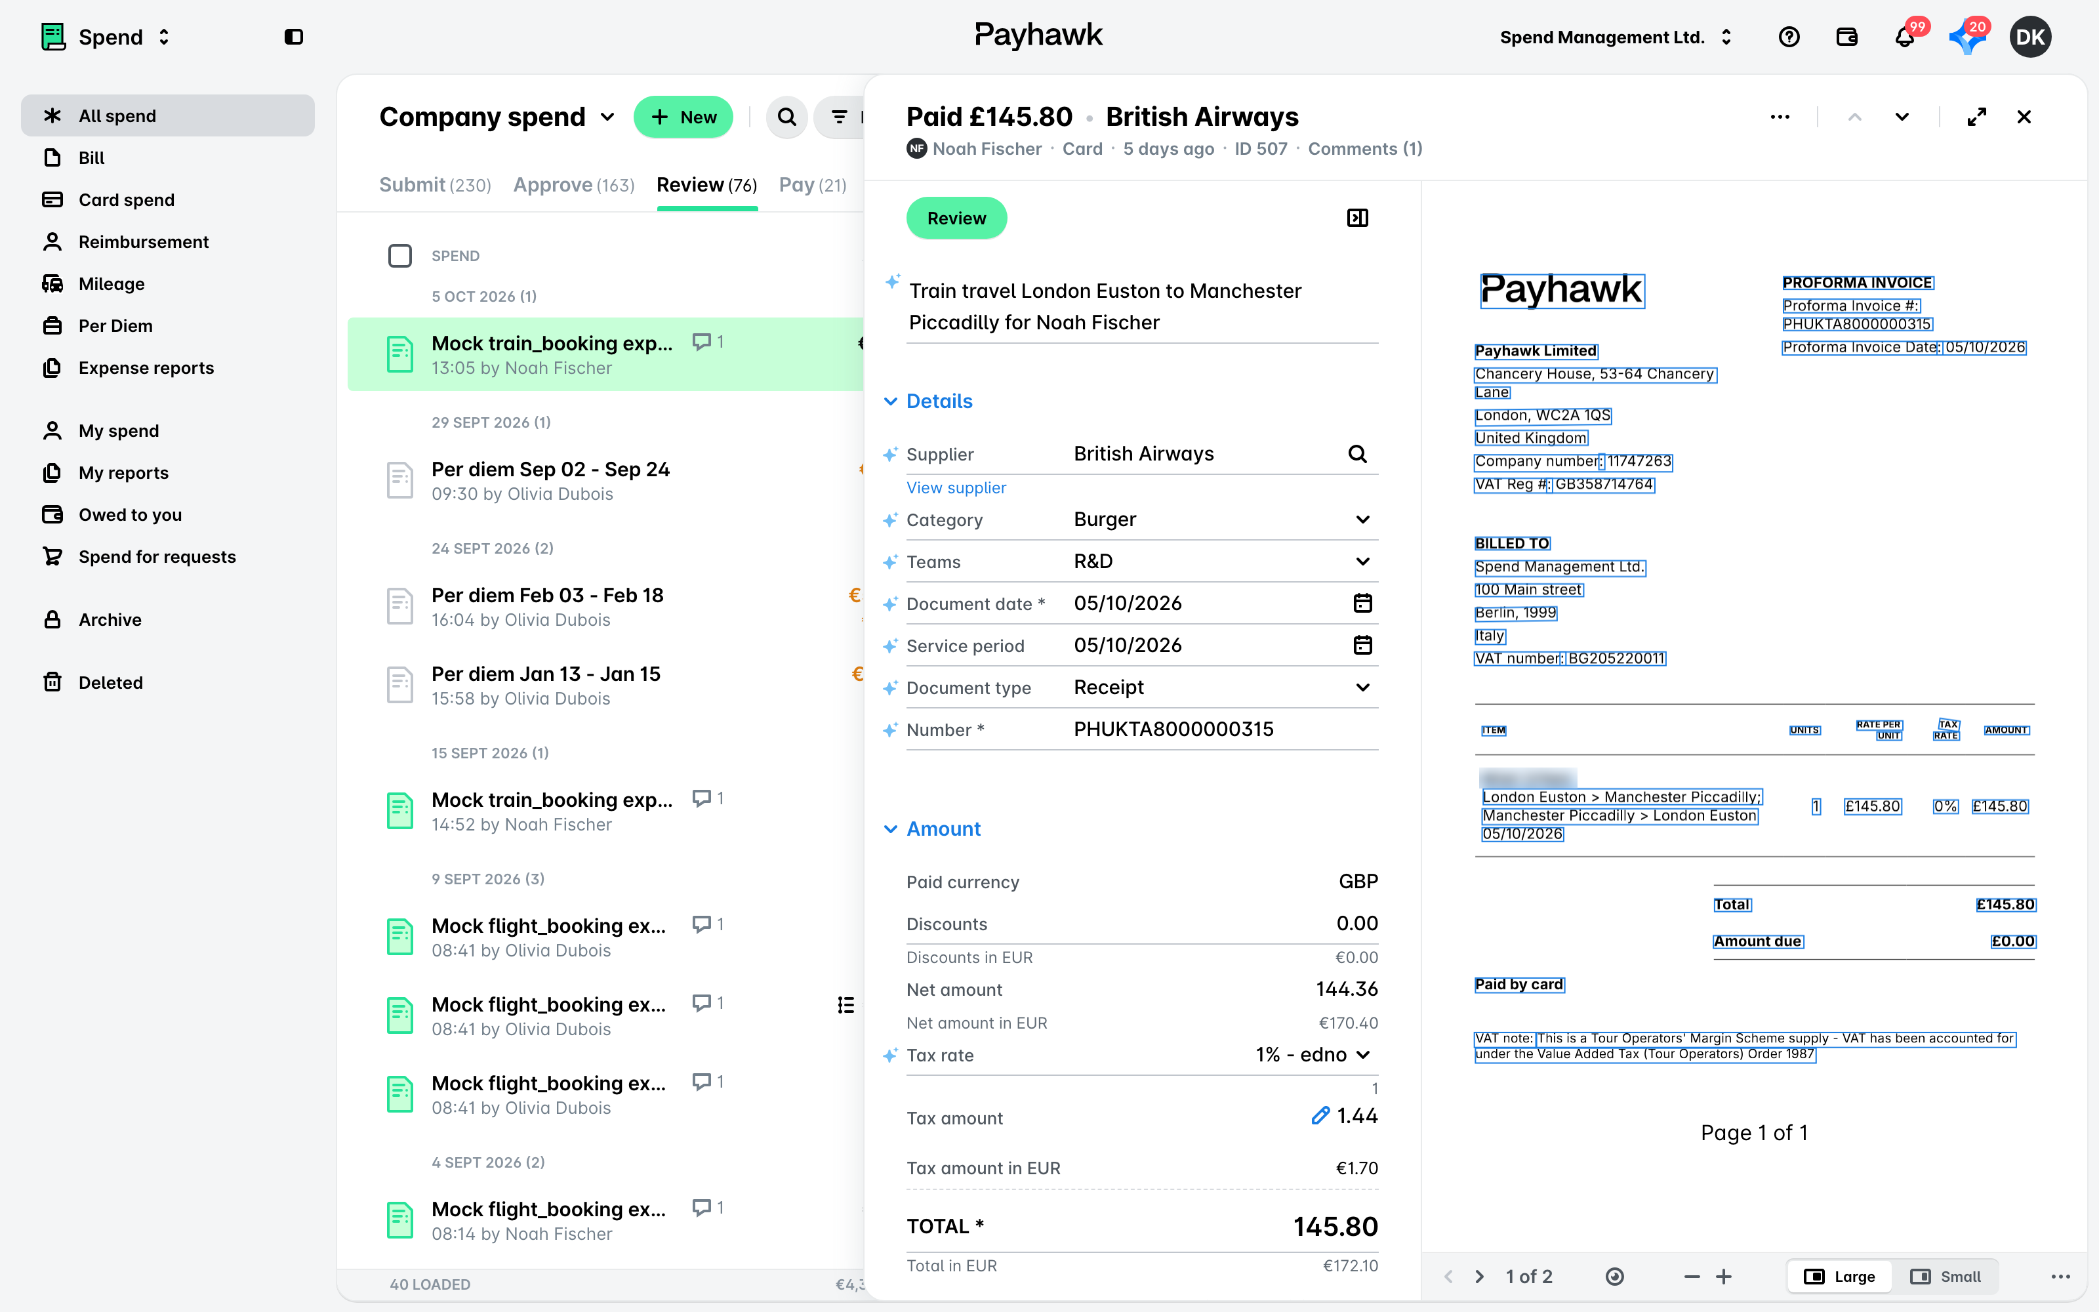Zoom in on document preview
The height and width of the screenshot is (1312, 2099).
pyautogui.click(x=1723, y=1277)
